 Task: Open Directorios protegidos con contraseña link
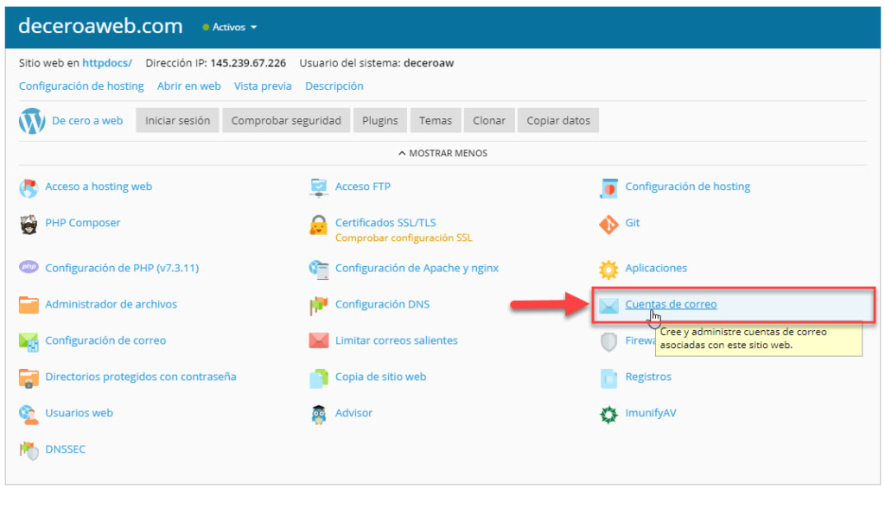[x=141, y=376]
